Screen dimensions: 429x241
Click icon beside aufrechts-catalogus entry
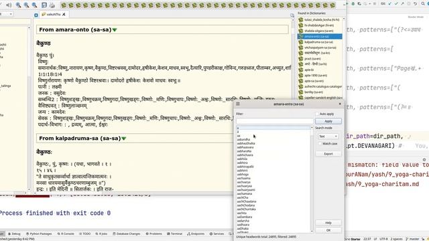coord(301,86)
